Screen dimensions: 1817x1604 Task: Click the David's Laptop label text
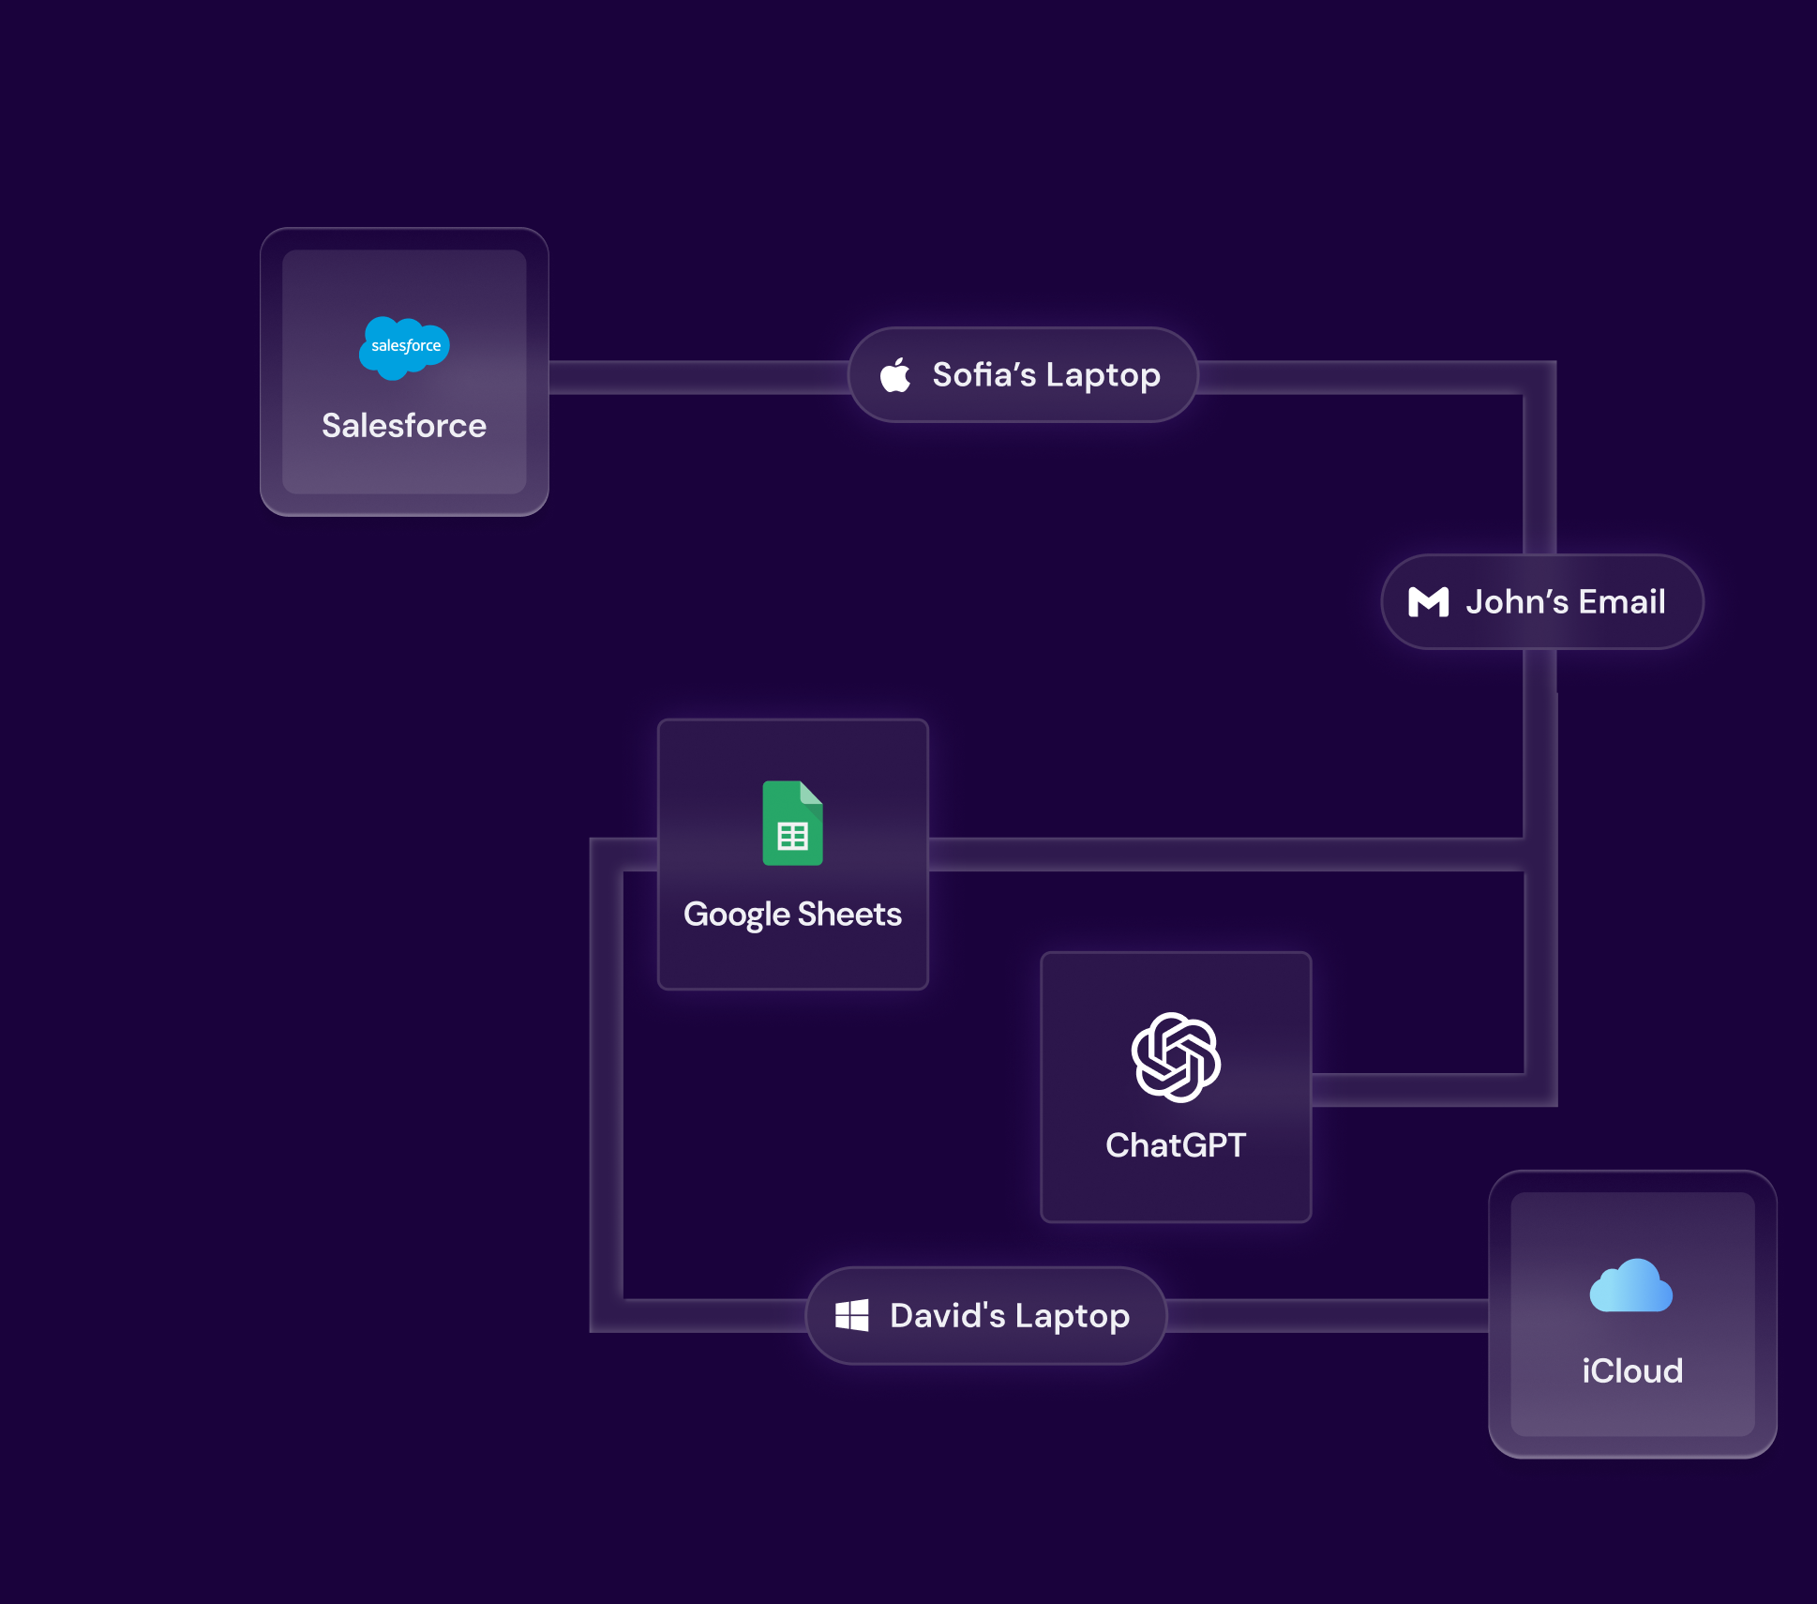pos(1009,1316)
